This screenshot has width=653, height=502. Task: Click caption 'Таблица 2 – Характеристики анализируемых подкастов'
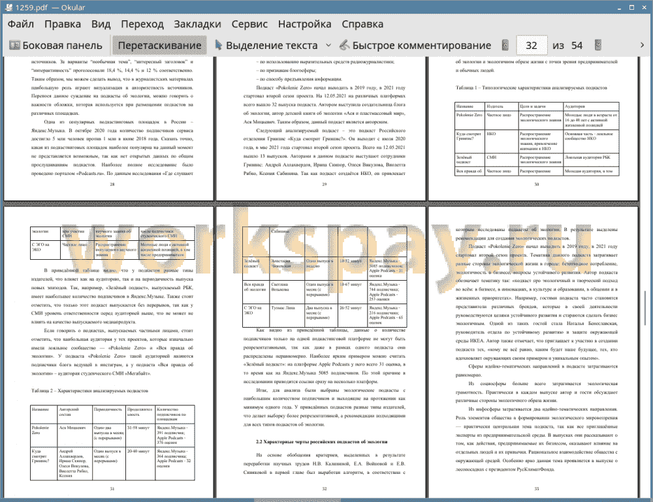point(89,391)
